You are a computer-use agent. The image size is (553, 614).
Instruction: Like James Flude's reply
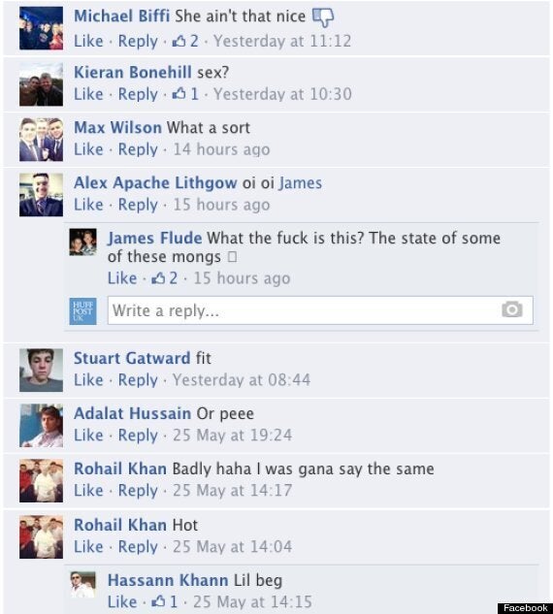122,278
